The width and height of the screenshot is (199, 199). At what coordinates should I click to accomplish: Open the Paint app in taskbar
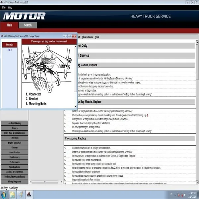pos(21,195)
